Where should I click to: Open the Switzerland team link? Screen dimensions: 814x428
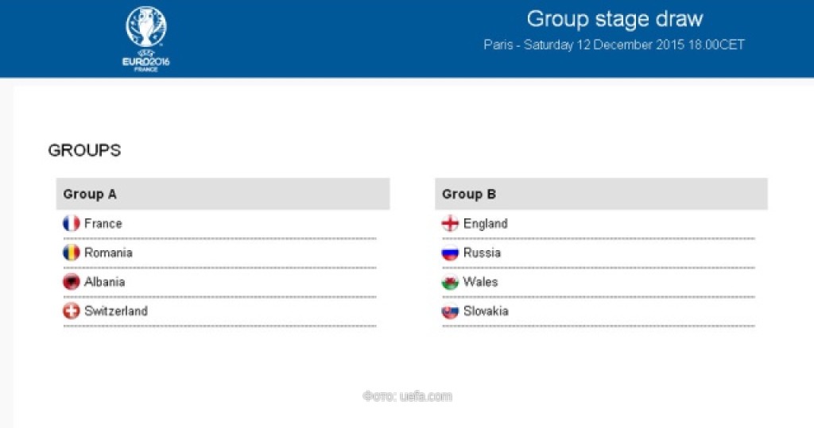pyautogui.click(x=116, y=311)
